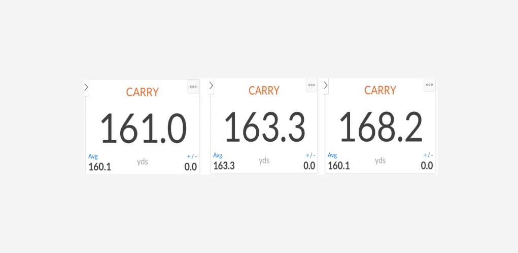Click the yds unit under 168.2
518x253 pixels.
380,160
